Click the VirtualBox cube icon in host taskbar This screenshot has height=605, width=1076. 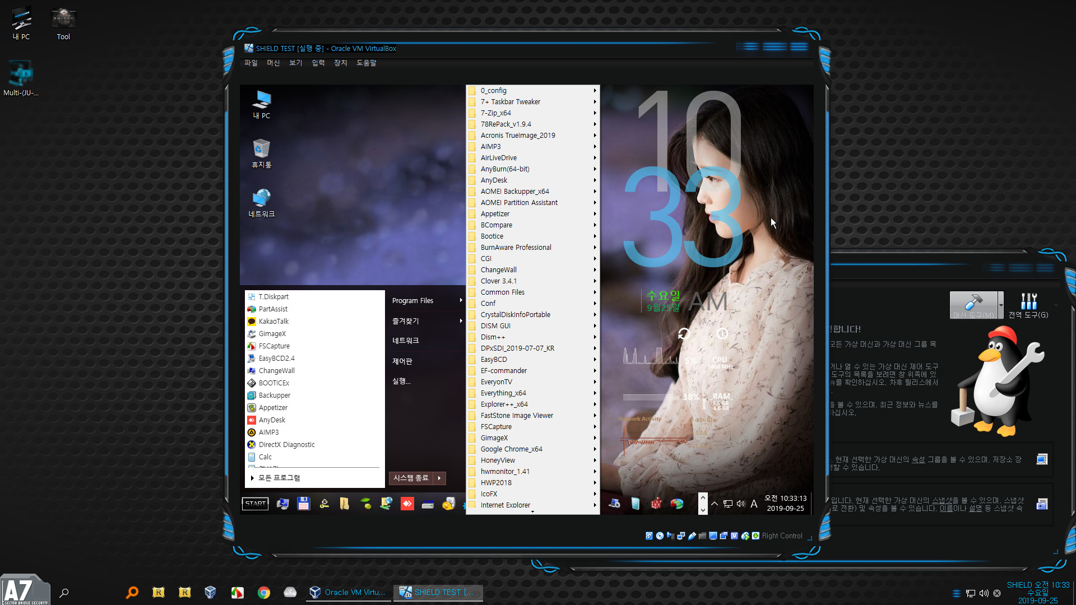[210, 592]
